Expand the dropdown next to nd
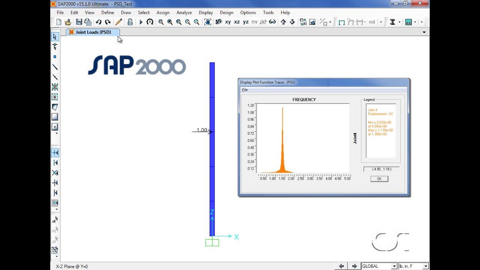The width and height of the screenshot is (480, 270). tap(381, 22)
